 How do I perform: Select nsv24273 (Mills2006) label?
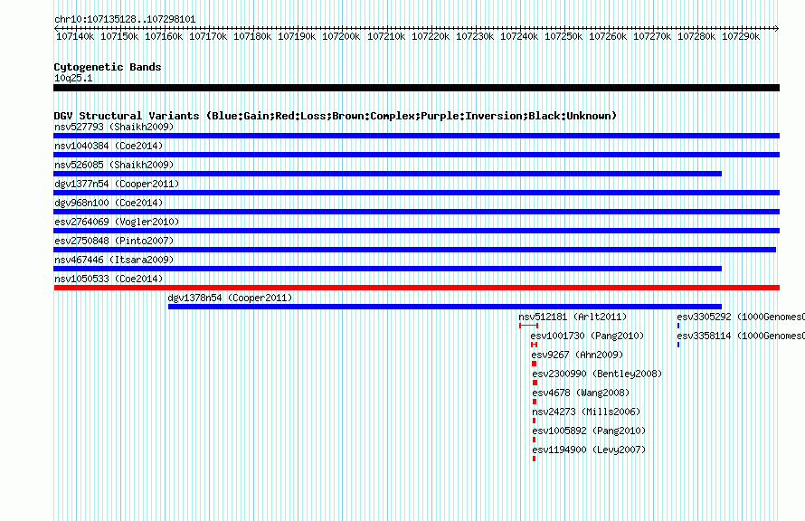tap(586, 412)
